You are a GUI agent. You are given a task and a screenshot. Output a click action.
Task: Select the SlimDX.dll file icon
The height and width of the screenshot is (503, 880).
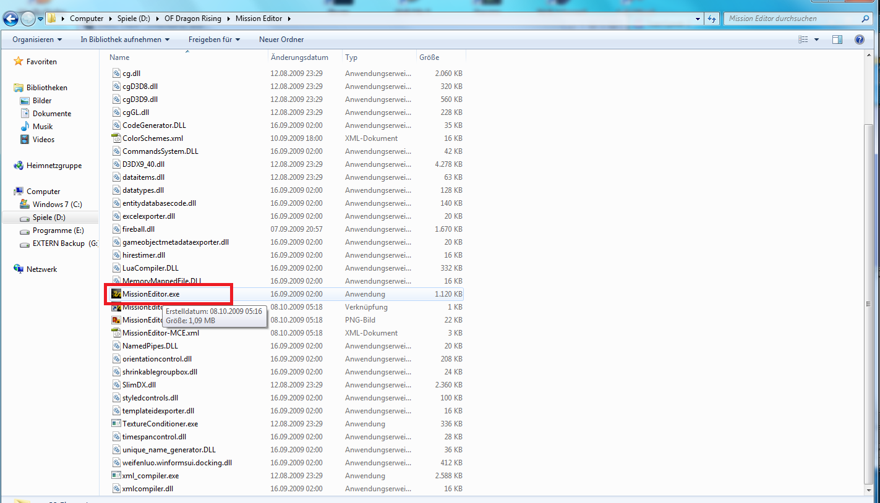click(116, 385)
